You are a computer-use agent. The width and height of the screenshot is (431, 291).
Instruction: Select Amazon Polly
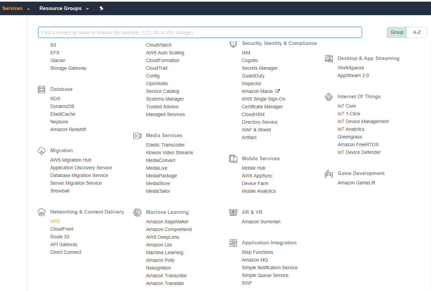pyautogui.click(x=161, y=260)
